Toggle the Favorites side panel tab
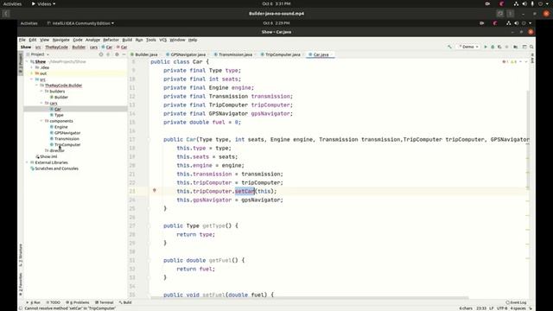Image resolution: width=553 pixels, height=311 pixels. (21, 284)
